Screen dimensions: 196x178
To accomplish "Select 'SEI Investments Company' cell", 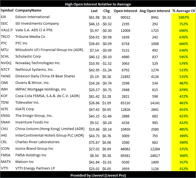I will (37, 24).
